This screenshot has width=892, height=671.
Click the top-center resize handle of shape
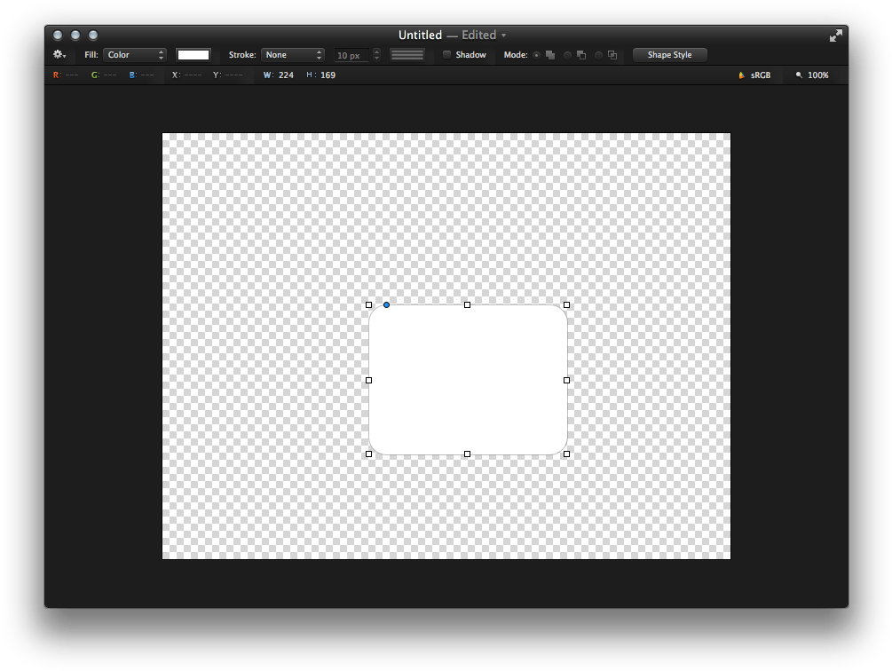tap(467, 305)
